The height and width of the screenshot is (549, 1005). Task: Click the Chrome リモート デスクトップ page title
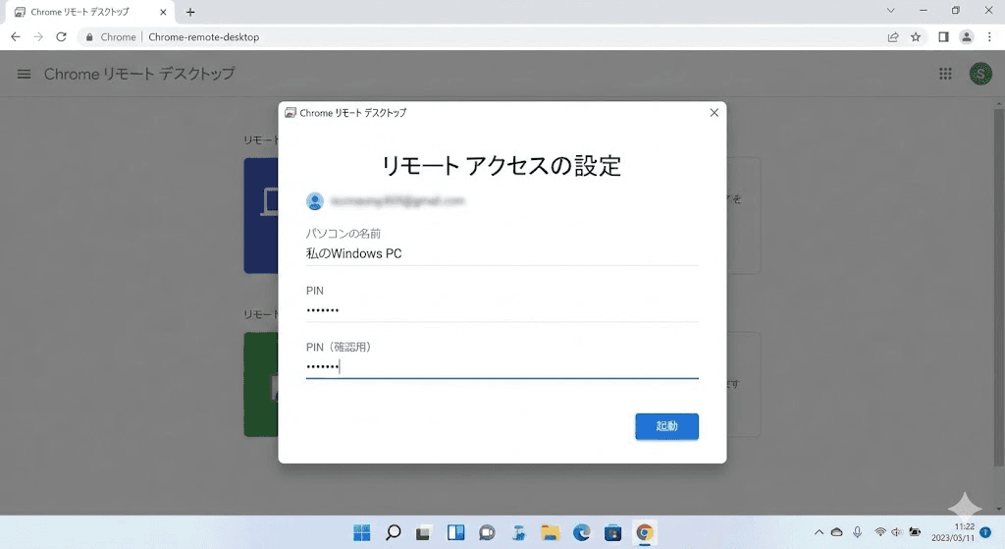click(x=139, y=74)
